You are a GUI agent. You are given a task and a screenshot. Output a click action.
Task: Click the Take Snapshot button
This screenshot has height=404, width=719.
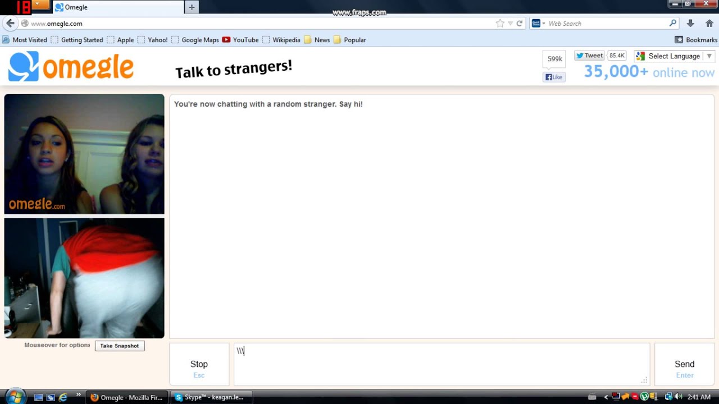[x=119, y=346]
